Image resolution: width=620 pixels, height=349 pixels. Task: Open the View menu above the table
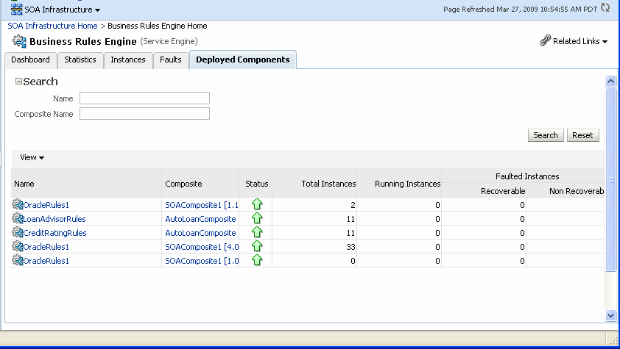32,157
